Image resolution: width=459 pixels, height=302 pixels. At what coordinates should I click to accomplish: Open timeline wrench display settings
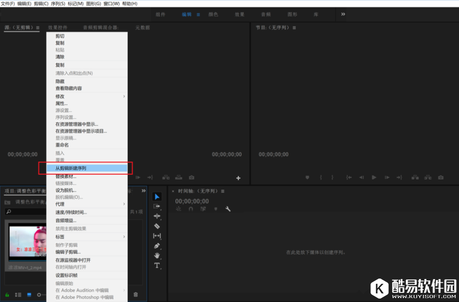(x=228, y=209)
